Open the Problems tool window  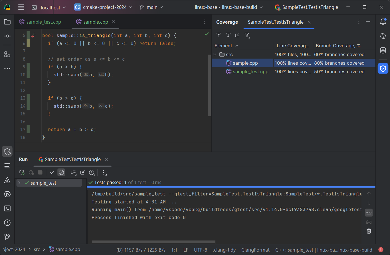click(x=7, y=223)
